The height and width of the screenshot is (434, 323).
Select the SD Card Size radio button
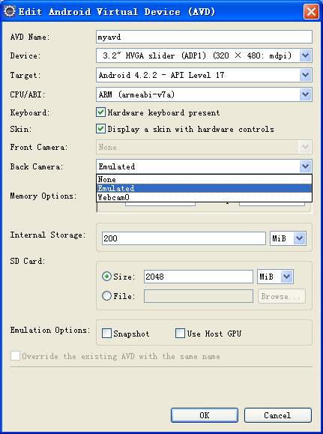(x=106, y=277)
